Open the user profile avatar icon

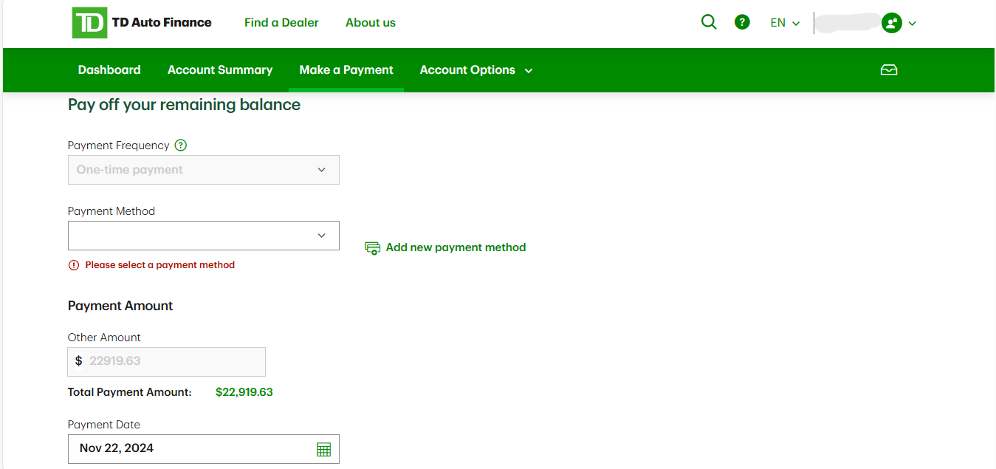click(892, 23)
